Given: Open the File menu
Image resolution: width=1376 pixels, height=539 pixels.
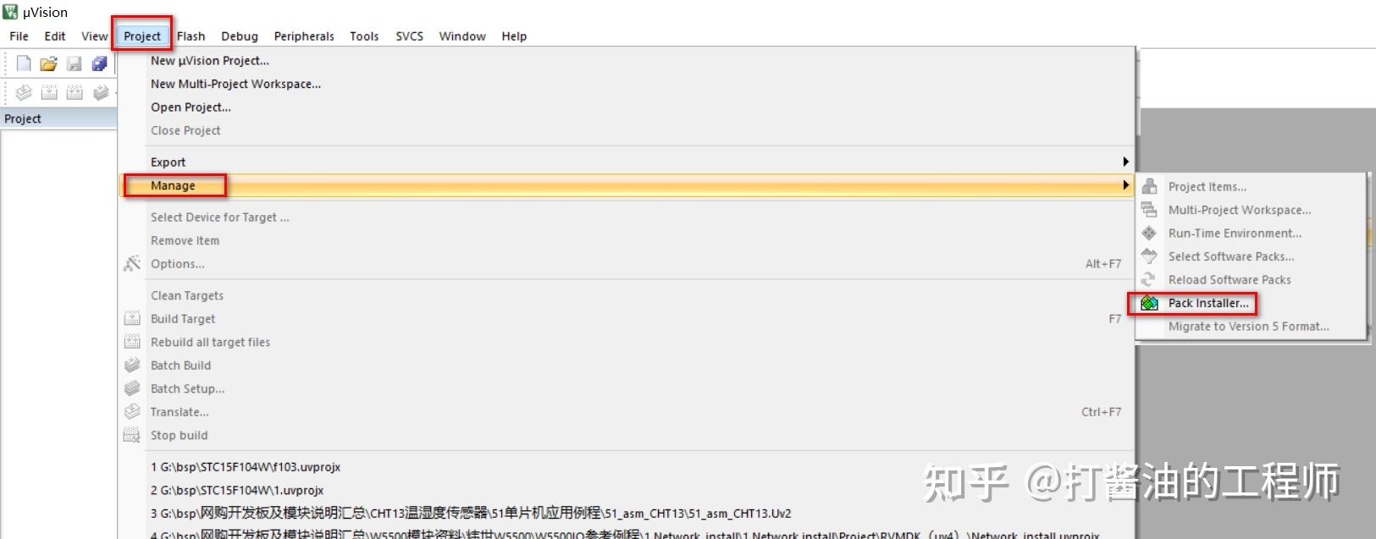Looking at the screenshot, I should coord(19,36).
